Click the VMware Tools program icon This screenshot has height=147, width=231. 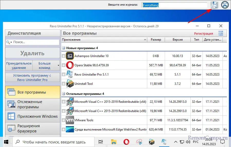(70, 120)
